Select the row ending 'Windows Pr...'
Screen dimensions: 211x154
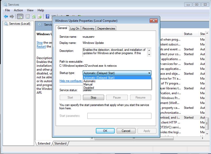point(182,98)
